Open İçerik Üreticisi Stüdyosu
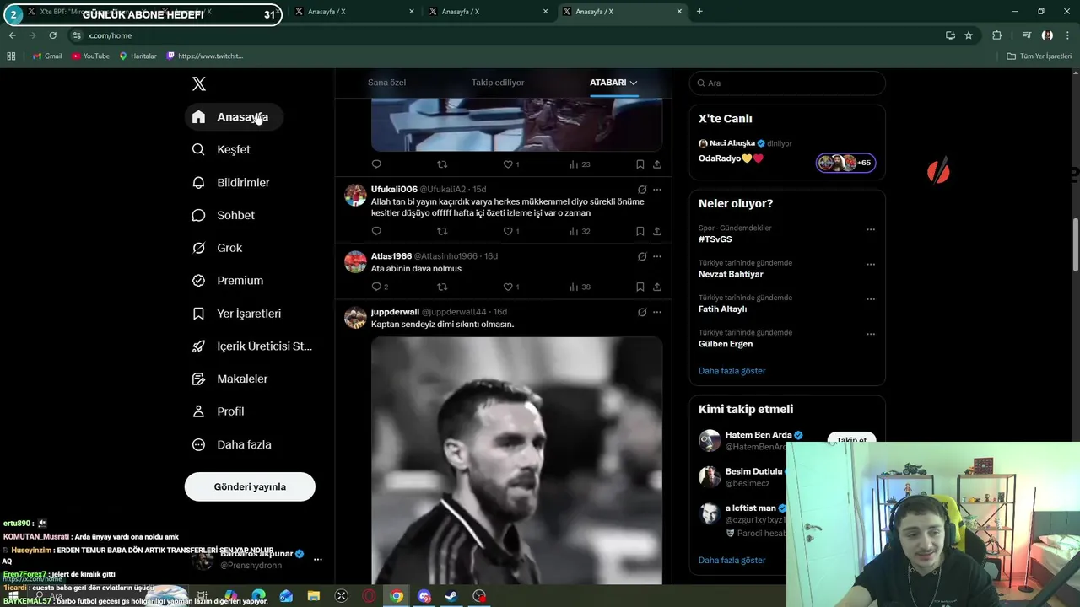Screen dimensions: 1080x607 tap(254, 346)
